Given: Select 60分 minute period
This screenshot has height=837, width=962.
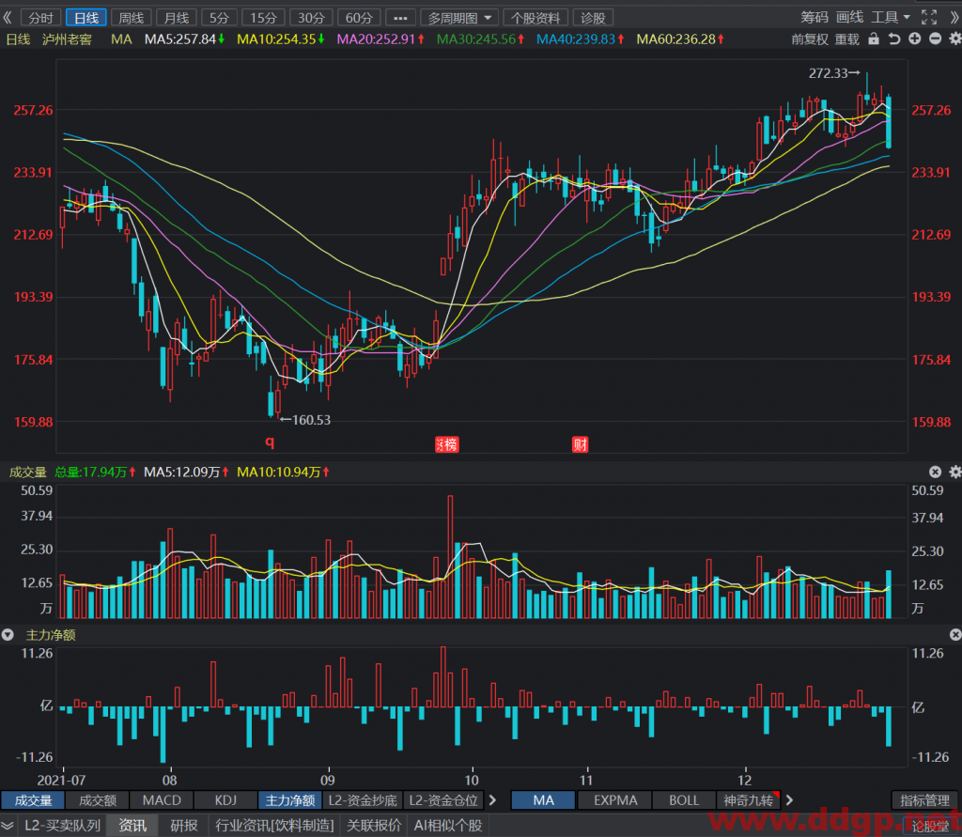Looking at the screenshot, I should pos(359,18).
